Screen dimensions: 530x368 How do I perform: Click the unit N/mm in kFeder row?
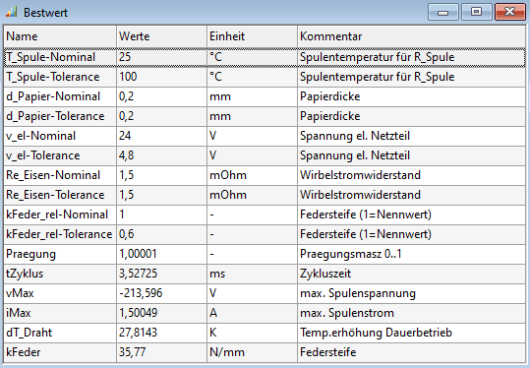point(227,352)
